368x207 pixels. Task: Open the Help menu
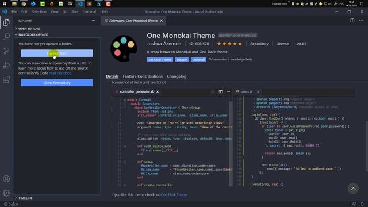pyautogui.click(x=104, y=11)
